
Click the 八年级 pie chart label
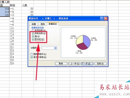[79, 52]
